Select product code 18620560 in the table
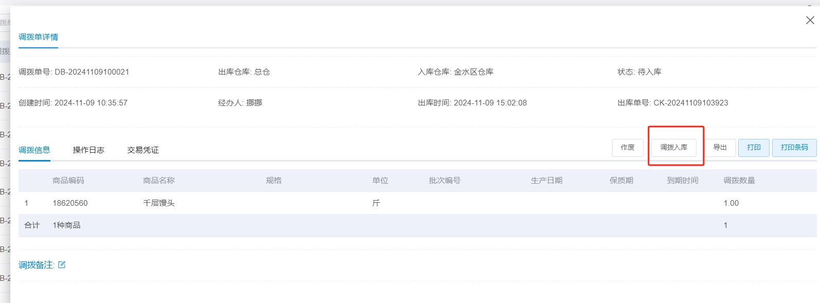 pyautogui.click(x=70, y=203)
